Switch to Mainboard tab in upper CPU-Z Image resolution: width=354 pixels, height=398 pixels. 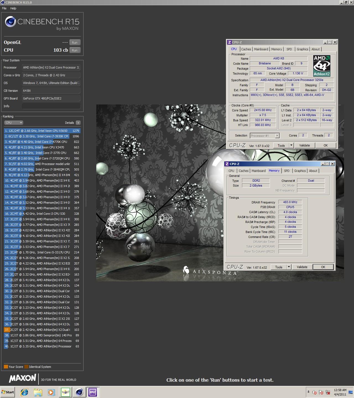pyautogui.click(x=261, y=49)
